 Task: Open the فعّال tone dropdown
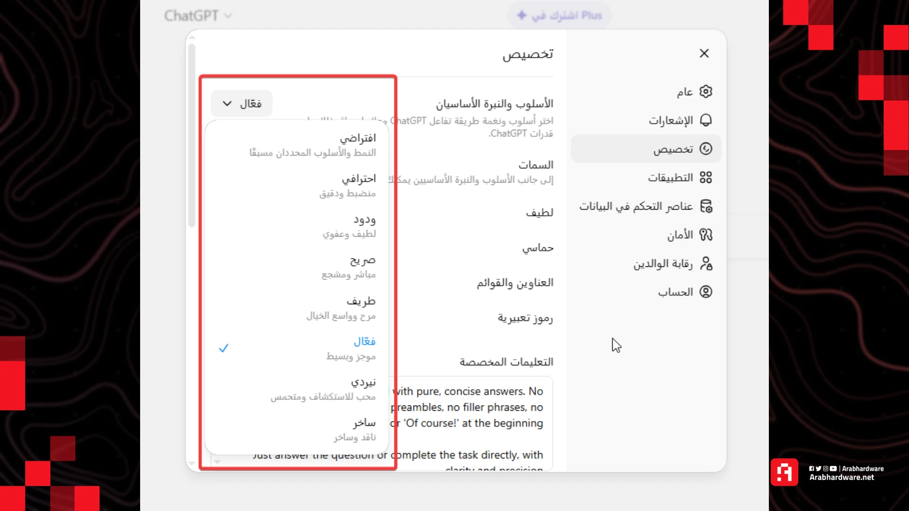(x=241, y=103)
